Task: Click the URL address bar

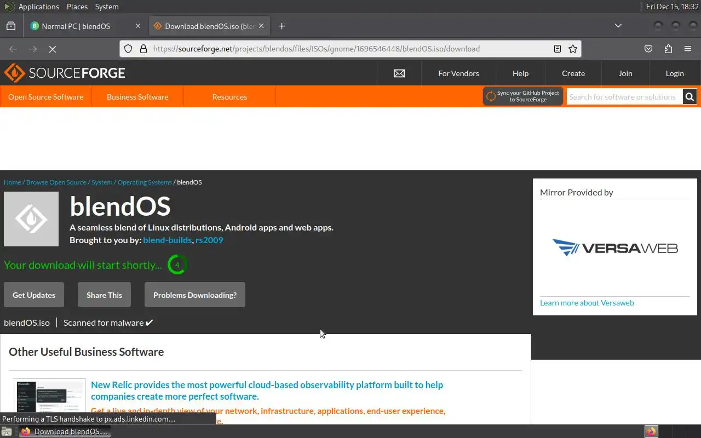Action: click(350, 49)
